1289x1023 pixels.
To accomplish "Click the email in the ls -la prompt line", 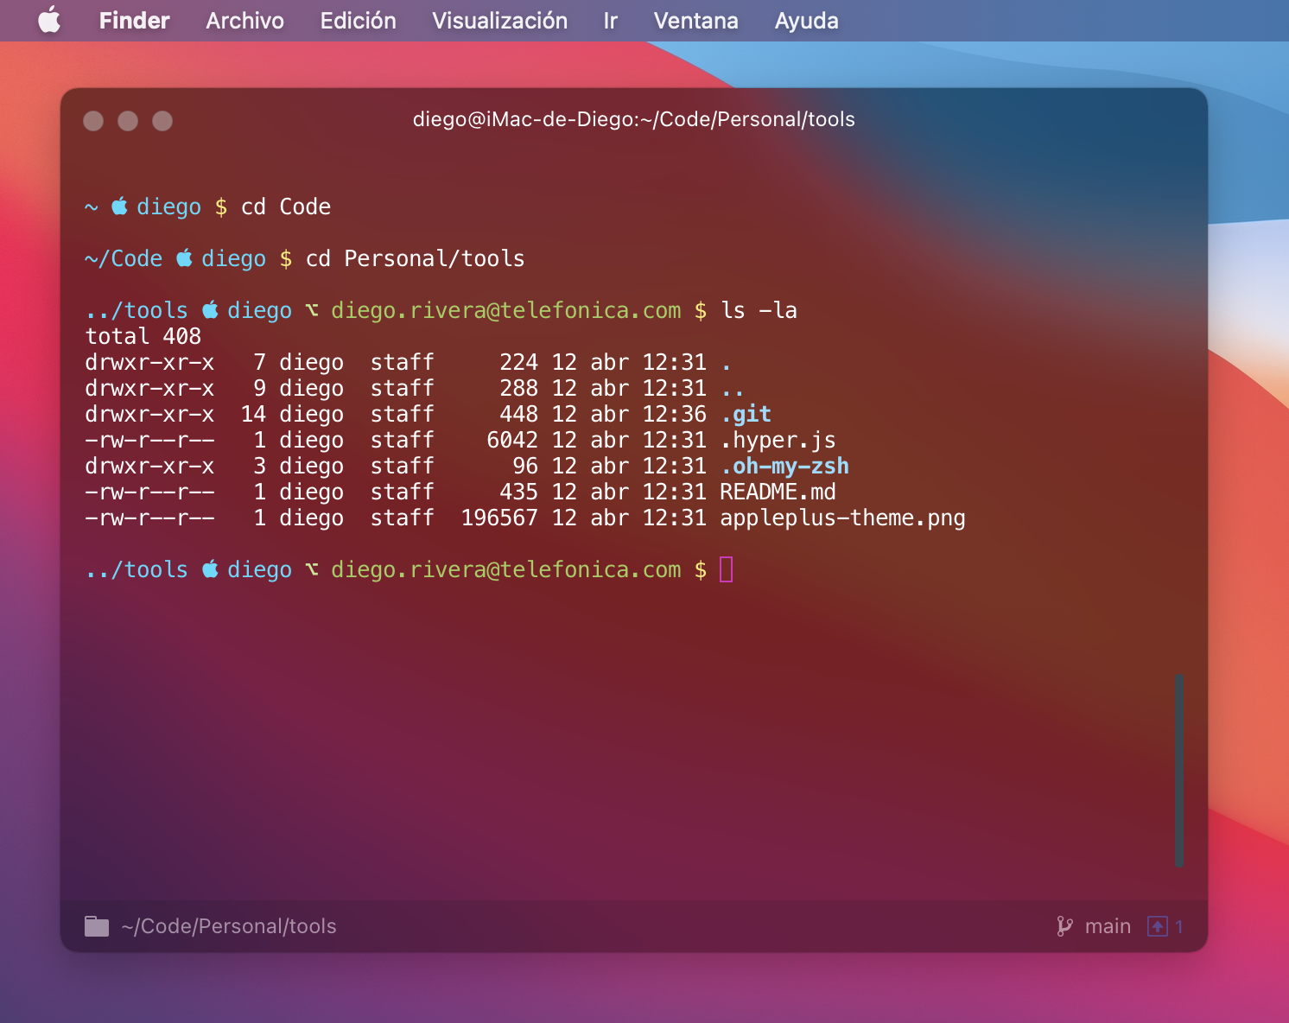I will 506,311.
